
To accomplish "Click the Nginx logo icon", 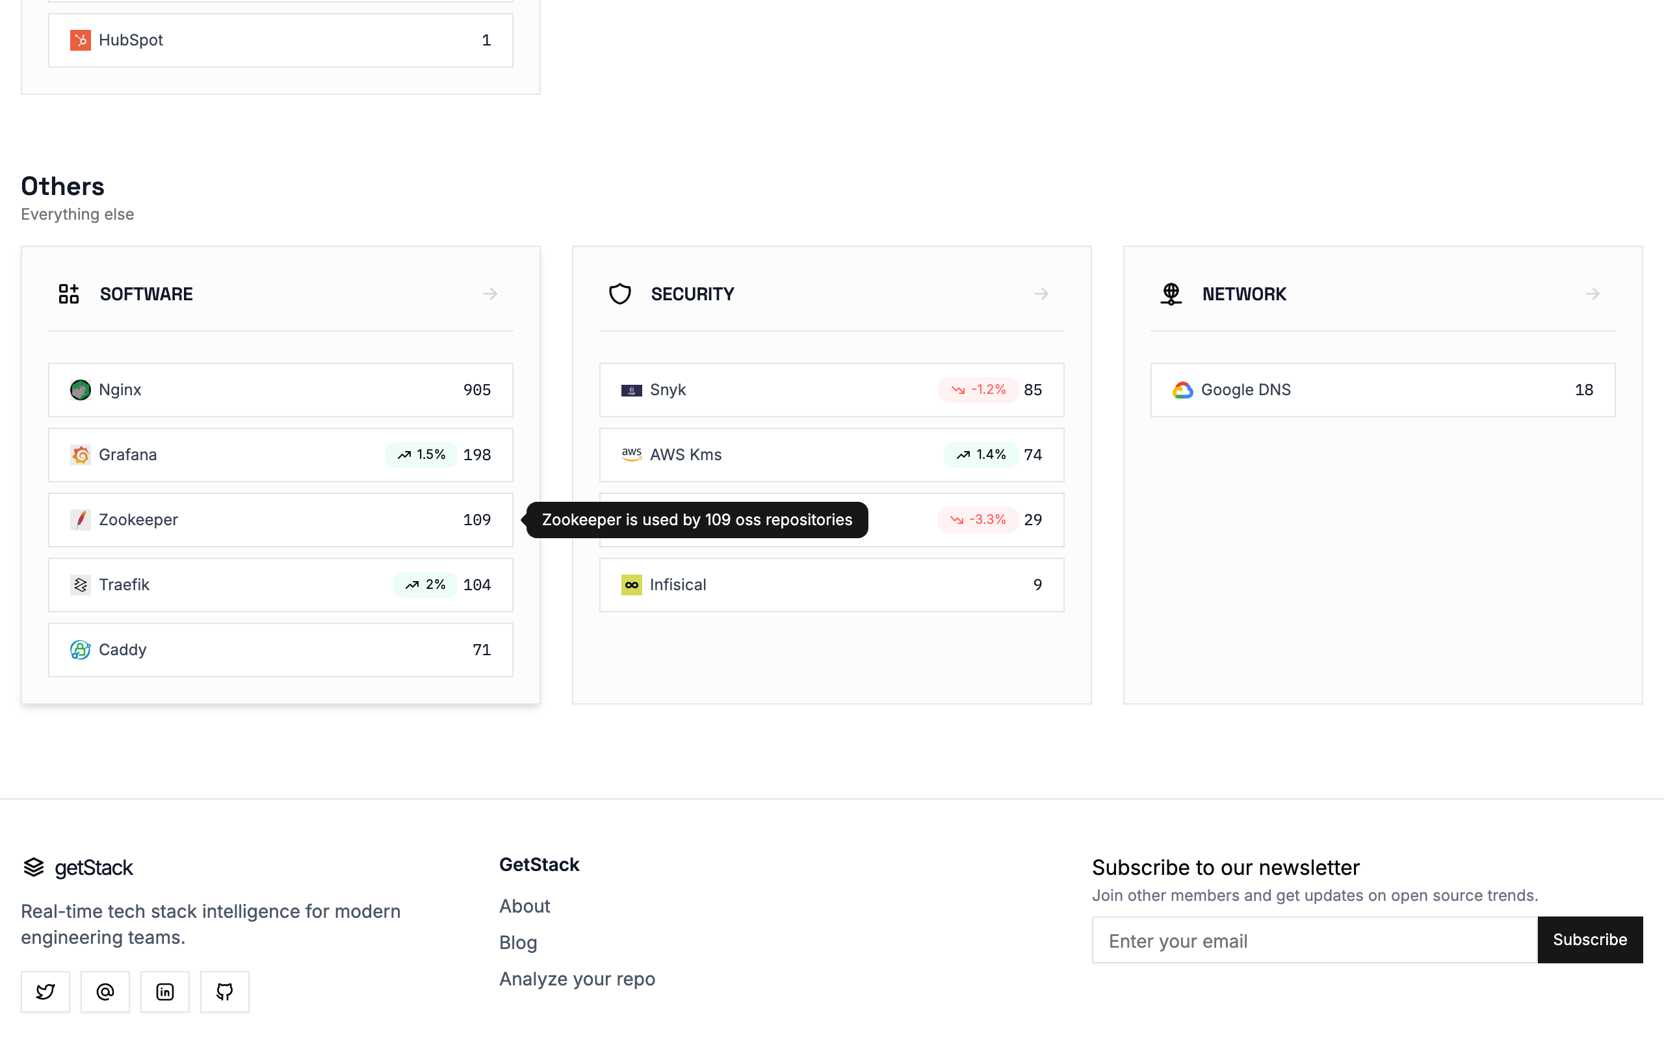I will click(81, 390).
